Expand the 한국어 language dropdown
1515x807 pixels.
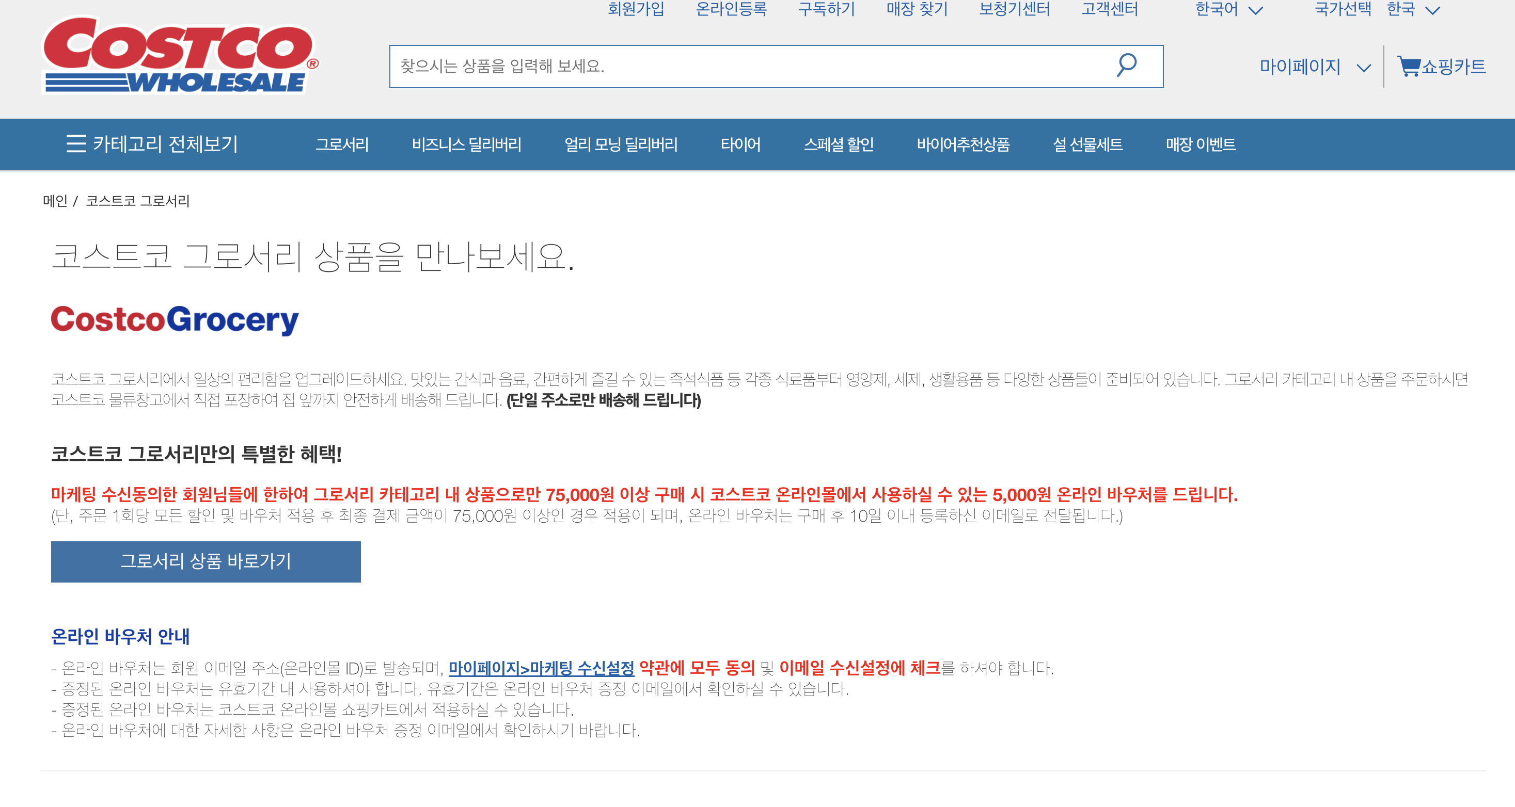[1228, 9]
